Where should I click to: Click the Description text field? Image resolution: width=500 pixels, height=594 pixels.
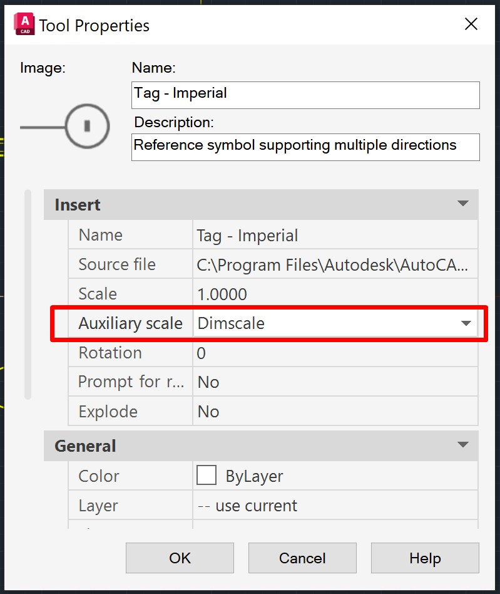305,147
